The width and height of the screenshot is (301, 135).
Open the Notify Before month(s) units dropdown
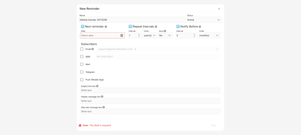(x=209, y=35)
